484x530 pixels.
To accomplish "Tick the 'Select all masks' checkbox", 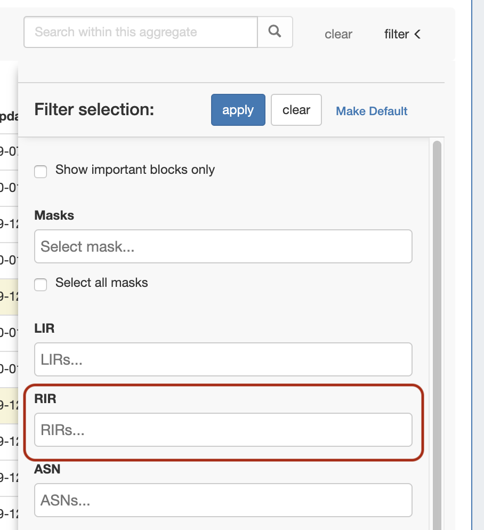I will (41, 284).
